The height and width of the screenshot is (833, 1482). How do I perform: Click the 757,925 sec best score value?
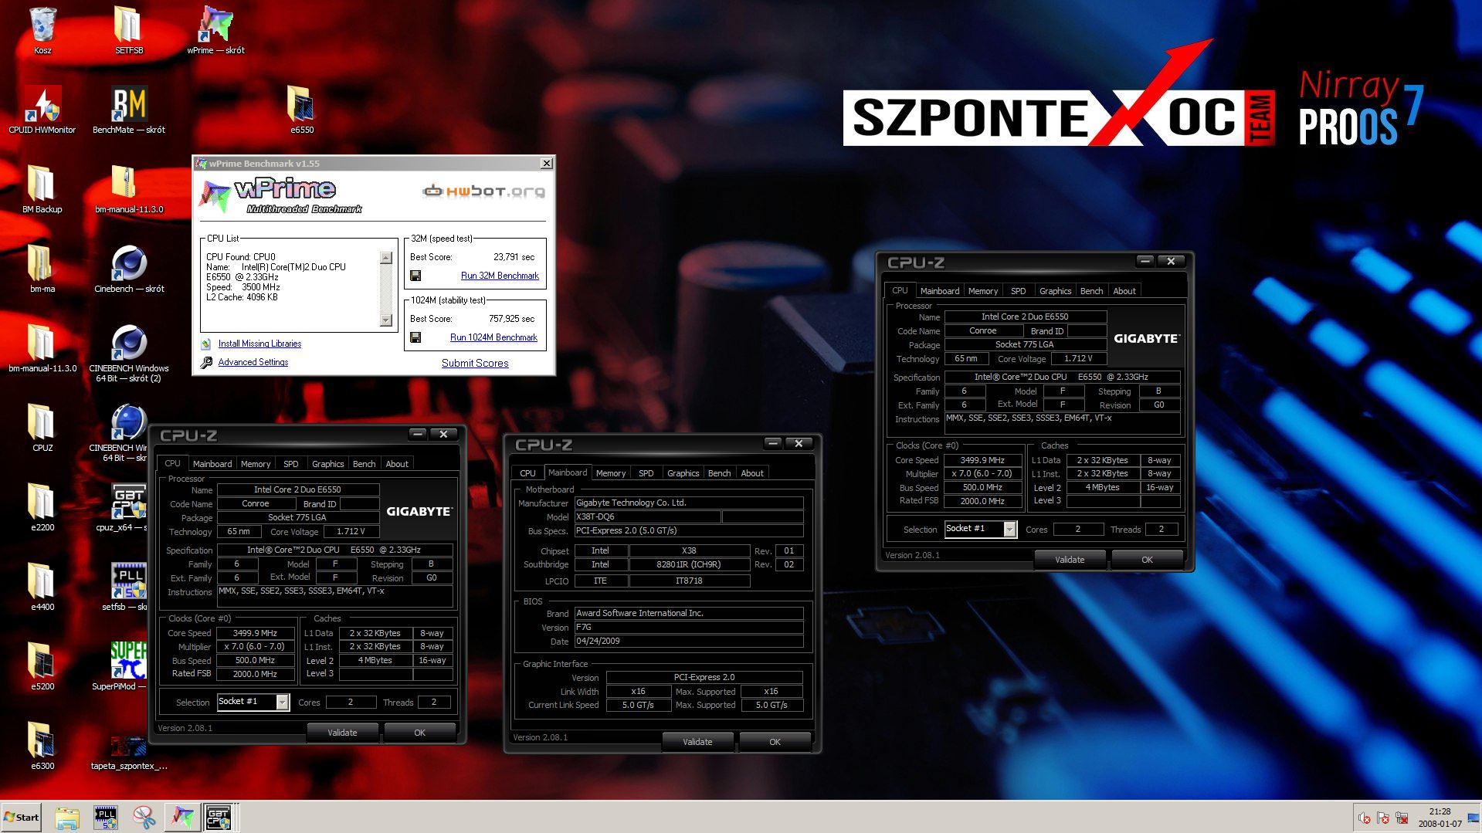point(511,319)
